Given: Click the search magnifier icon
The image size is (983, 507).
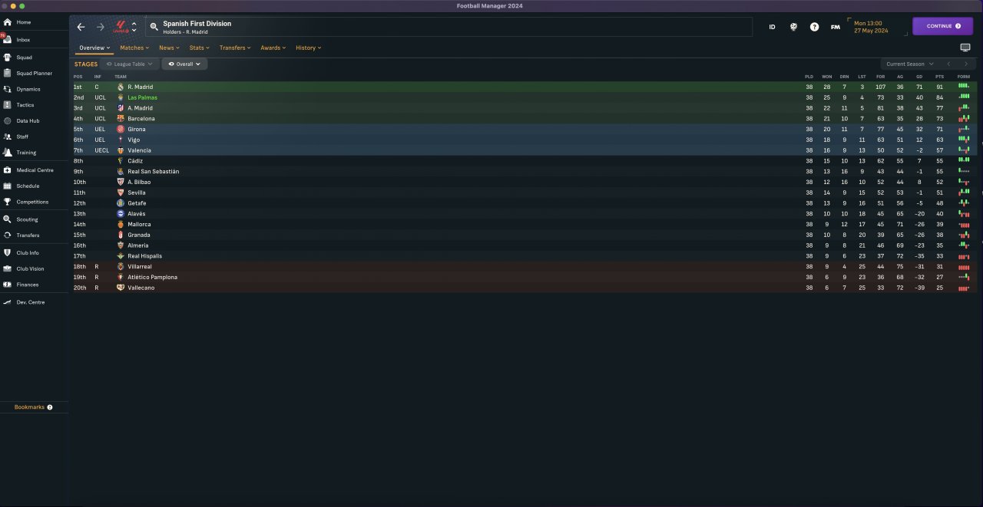Looking at the screenshot, I should click(154, 27).
